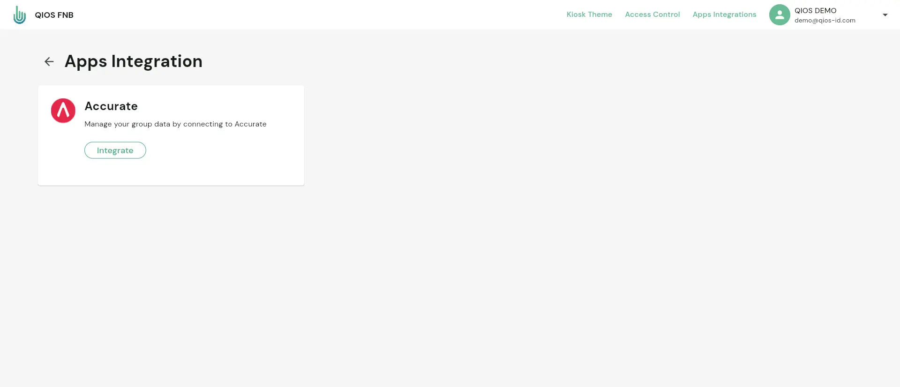Image resolution: width=900 pixels, height=387 pixels.
Task: Click the QIOS FNB brand name
Action: (54, 15)
